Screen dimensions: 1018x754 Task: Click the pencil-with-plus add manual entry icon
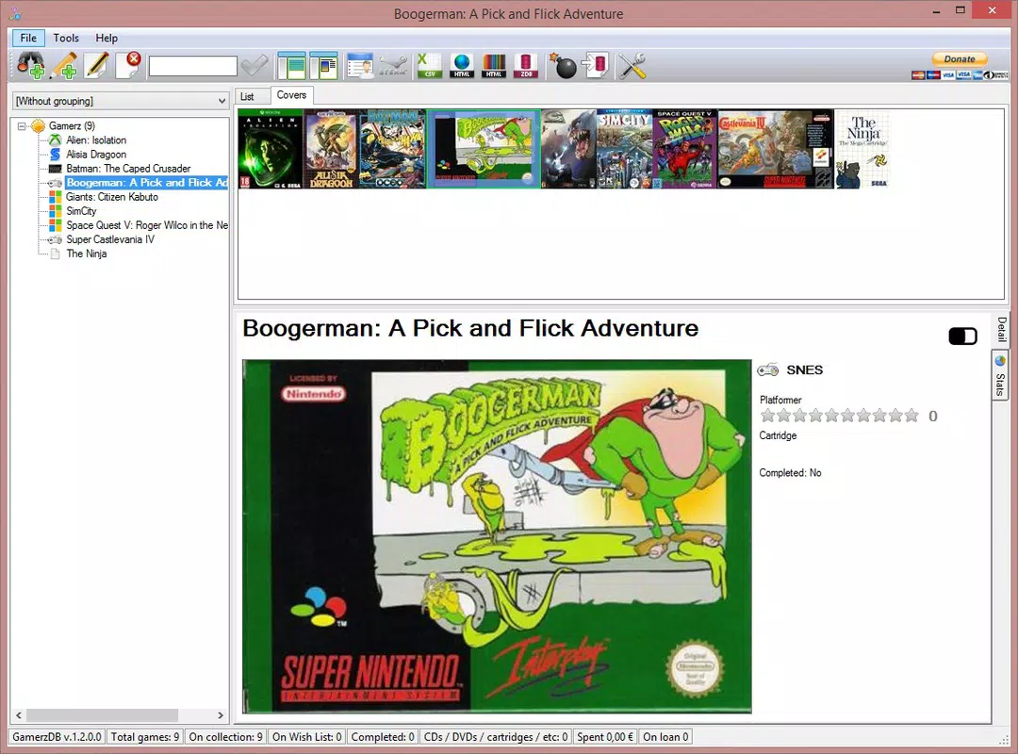point(64,66)
